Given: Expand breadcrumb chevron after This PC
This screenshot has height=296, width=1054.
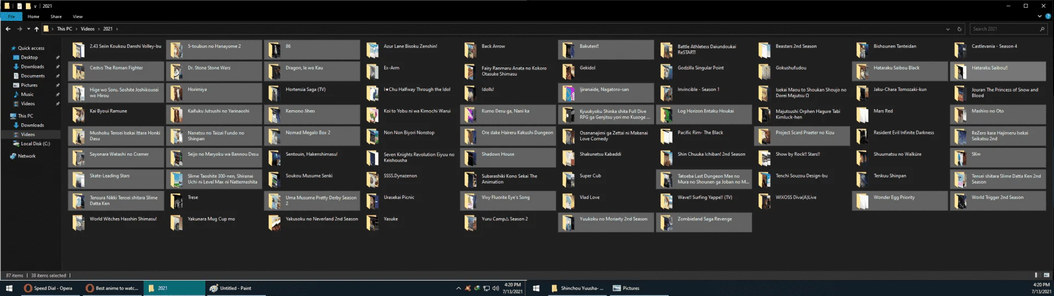Looking at the screenshot, I should tap(77, 29).
